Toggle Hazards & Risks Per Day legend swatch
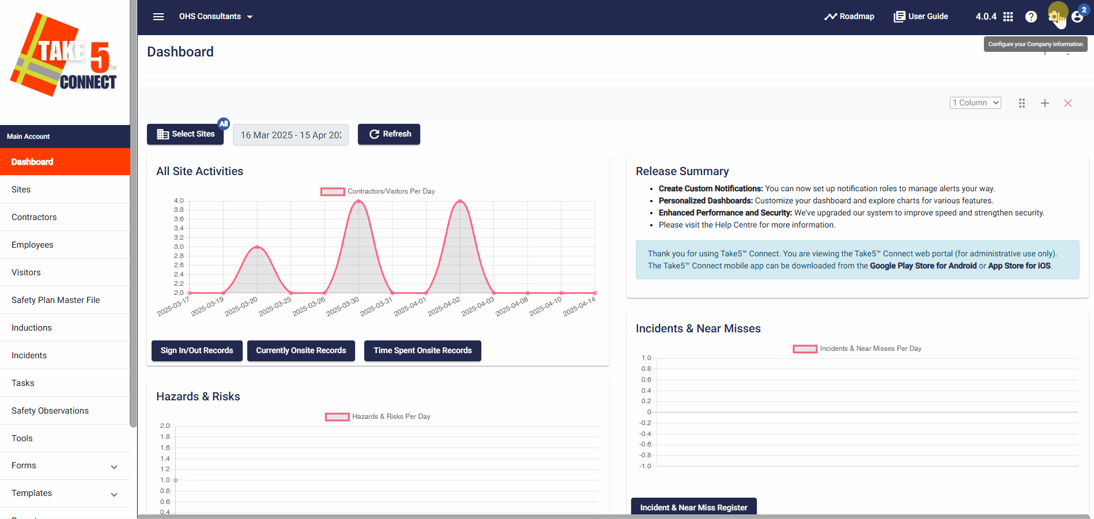The height and width of the screenshot is (519, 1094). (x=337, y=417)
